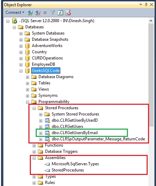The height and width of the screenshot is (186, 156).
Task: Click the StoredProcedures assembly icon
Action: pos(47,170)
